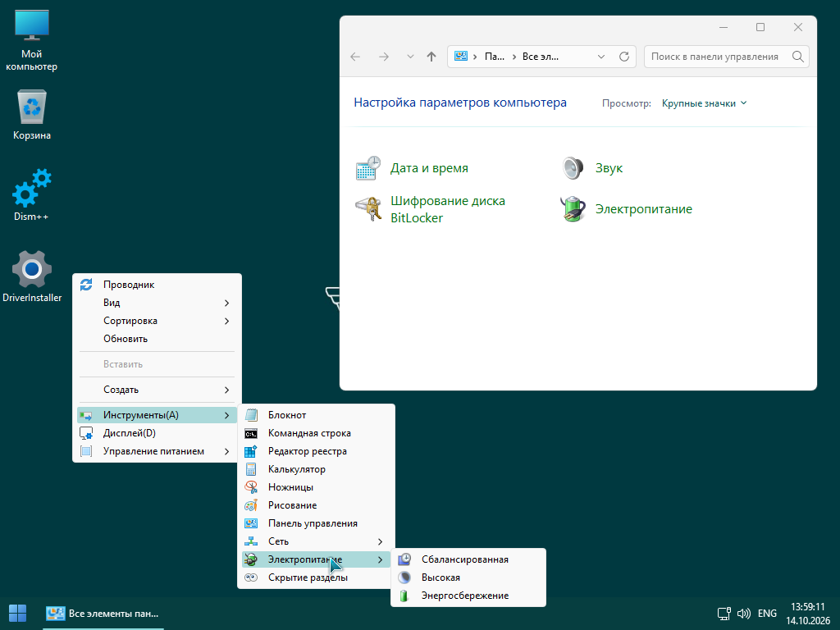Open the Дата и время calendar icon
Viewport: 840px width, 630px height.
(368, 168)
